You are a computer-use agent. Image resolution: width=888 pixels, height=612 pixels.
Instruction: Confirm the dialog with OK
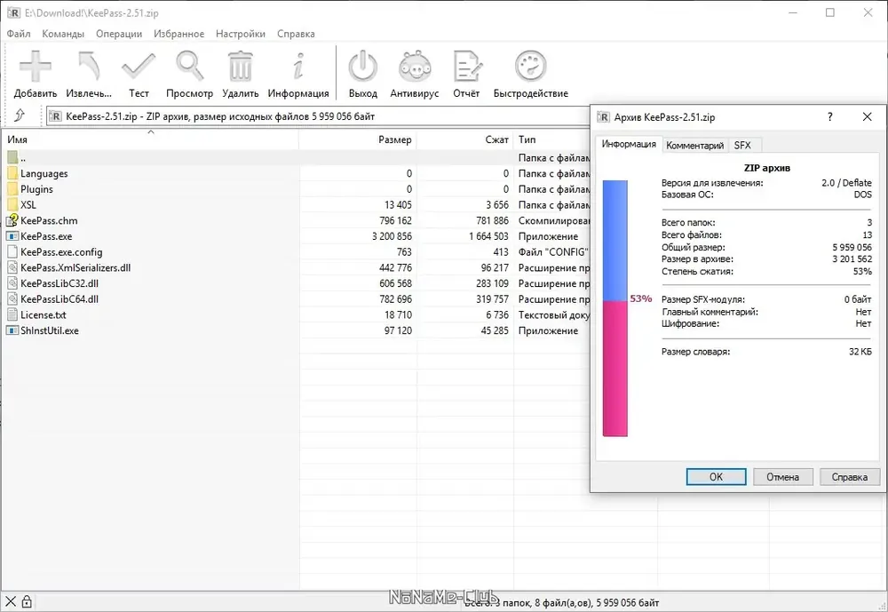click(716, 477)
